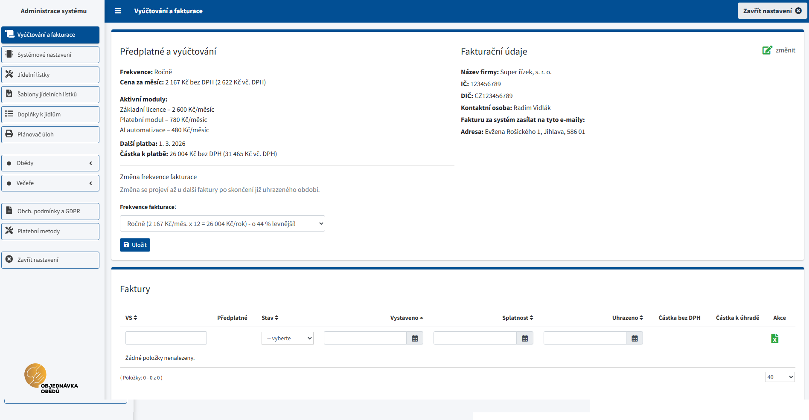Sort invoices by VS column
809x420 pixels.
[131, 318]
